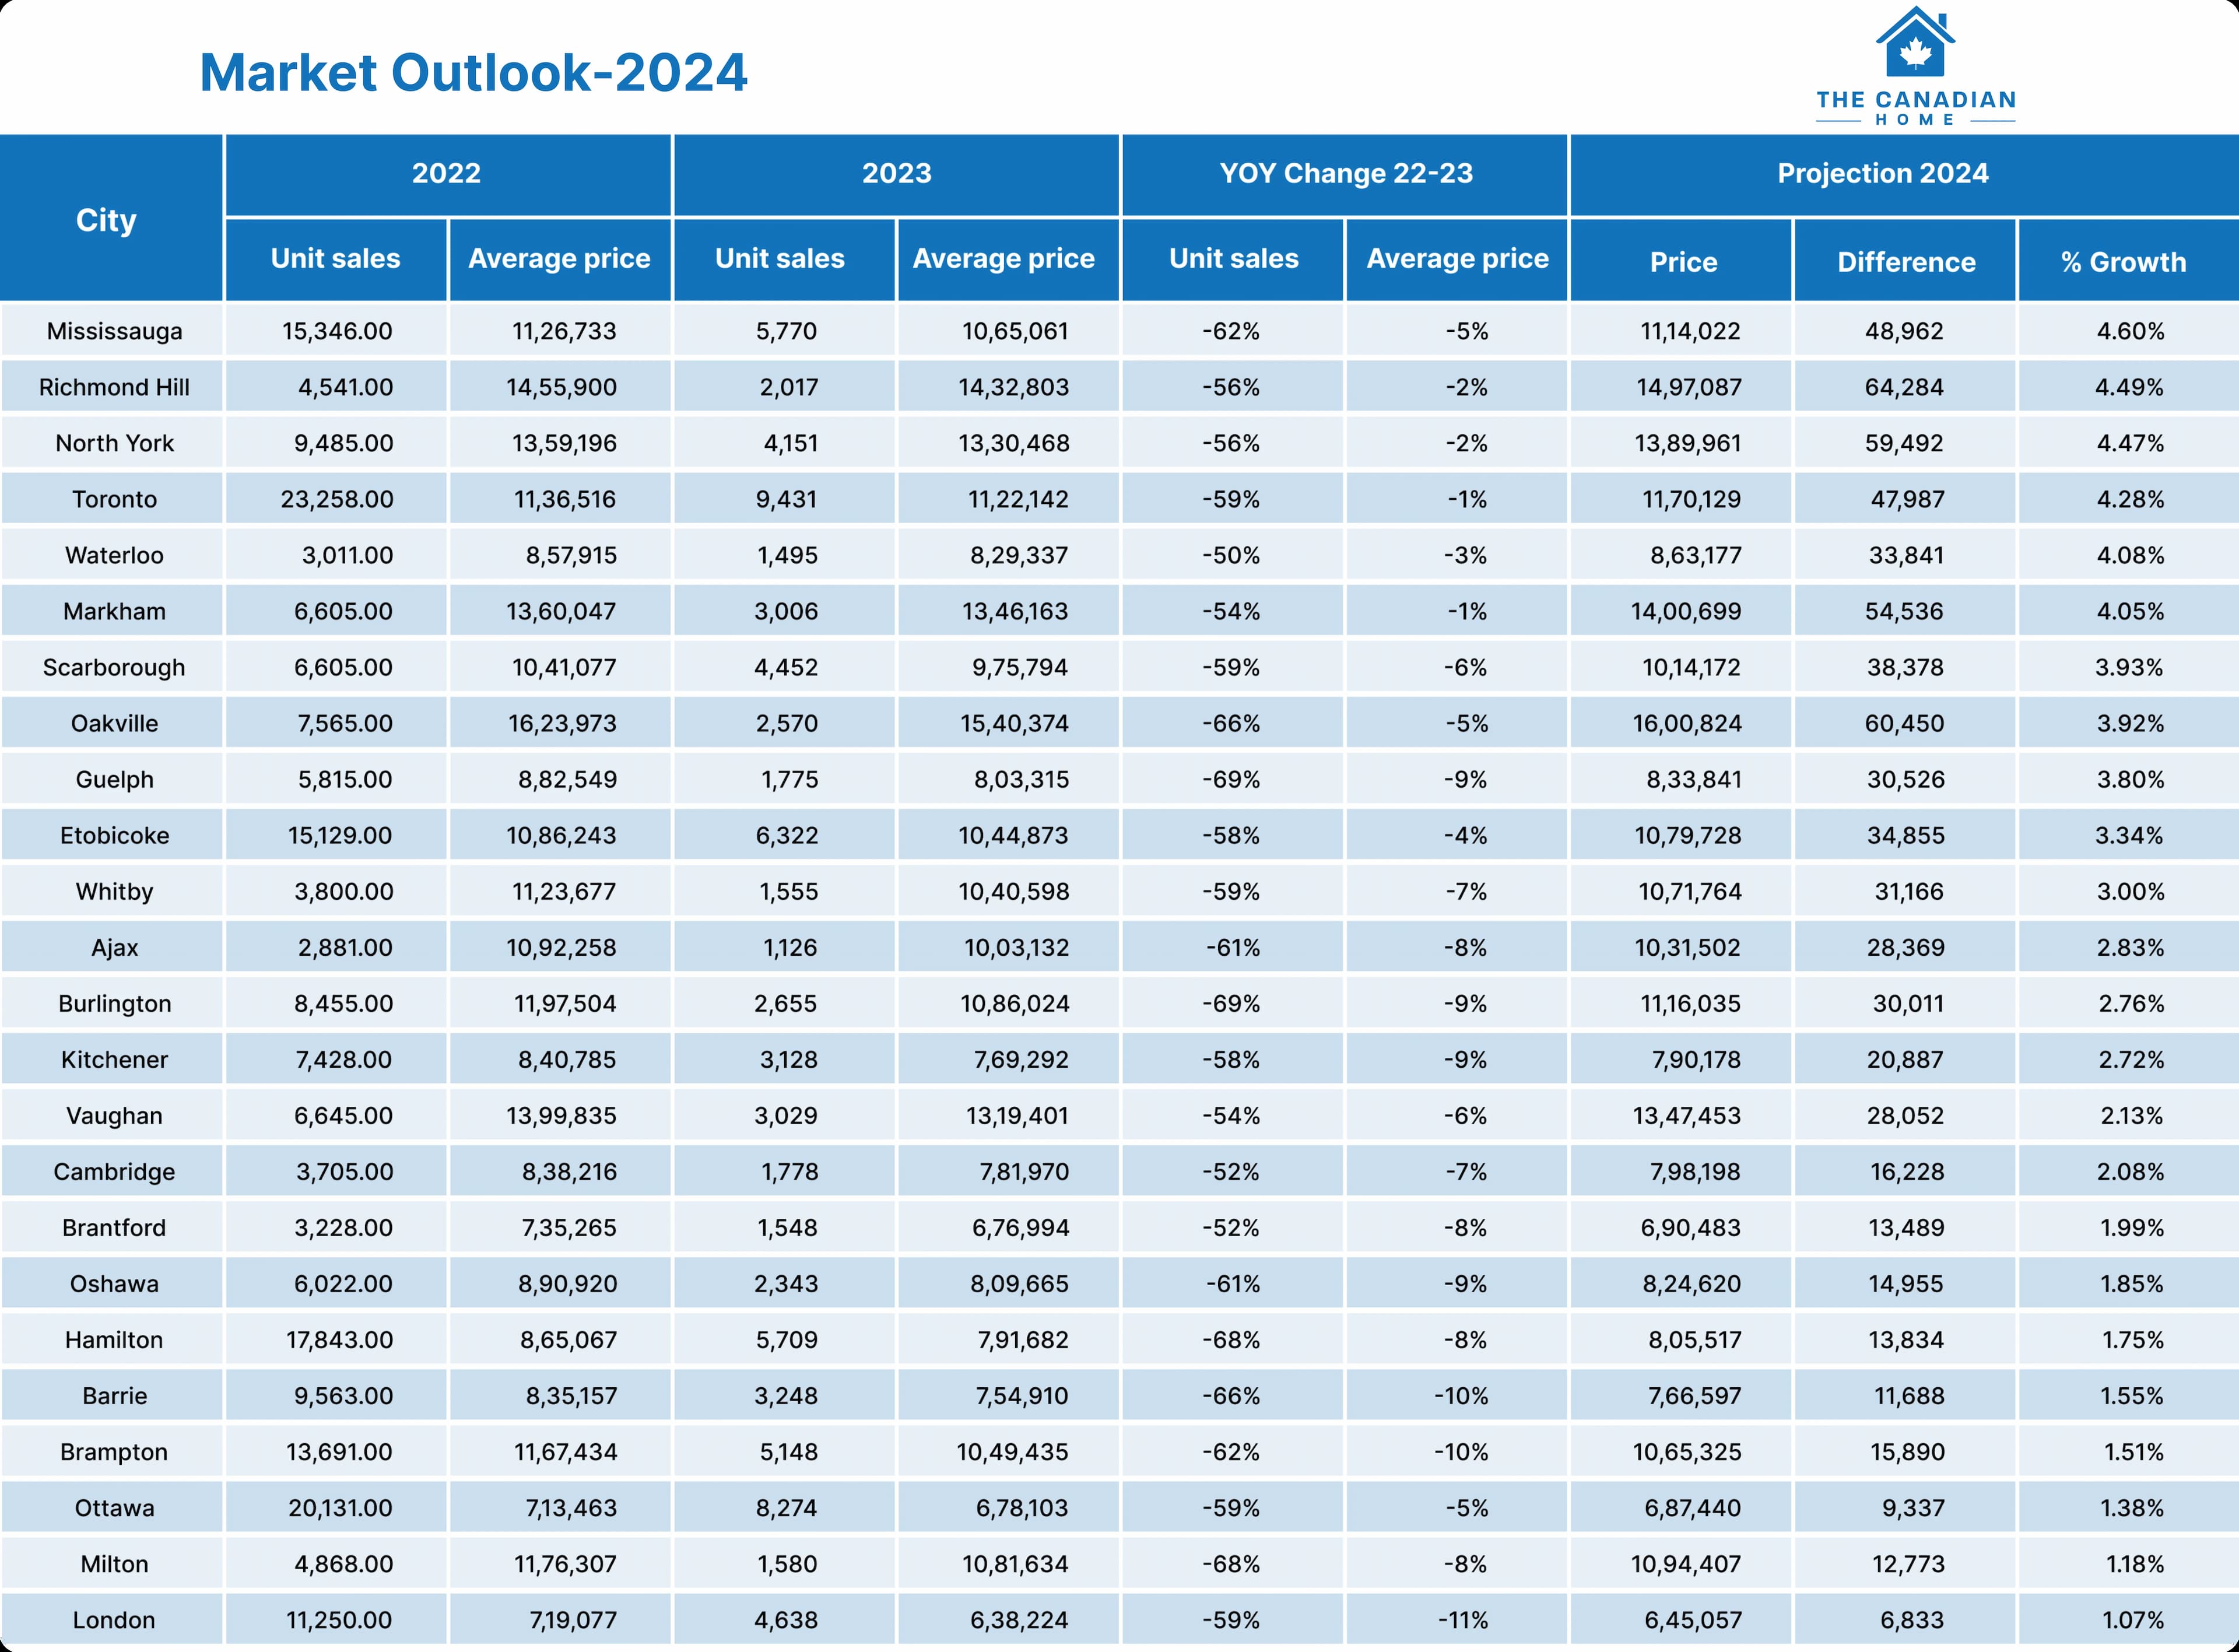Click the 1.85% growth value
This screenshot has width=2239, height=1652.
[x=2132, y=1283]
